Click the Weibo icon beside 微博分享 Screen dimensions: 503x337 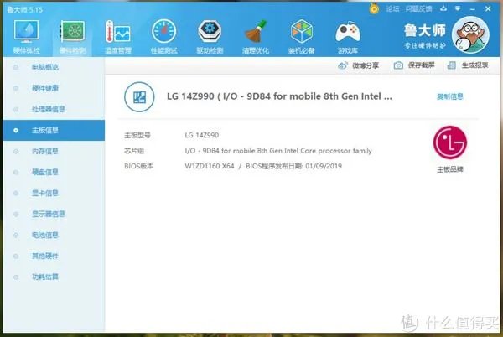pos(343,65)
